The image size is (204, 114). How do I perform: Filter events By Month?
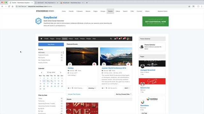click(41, 109)
